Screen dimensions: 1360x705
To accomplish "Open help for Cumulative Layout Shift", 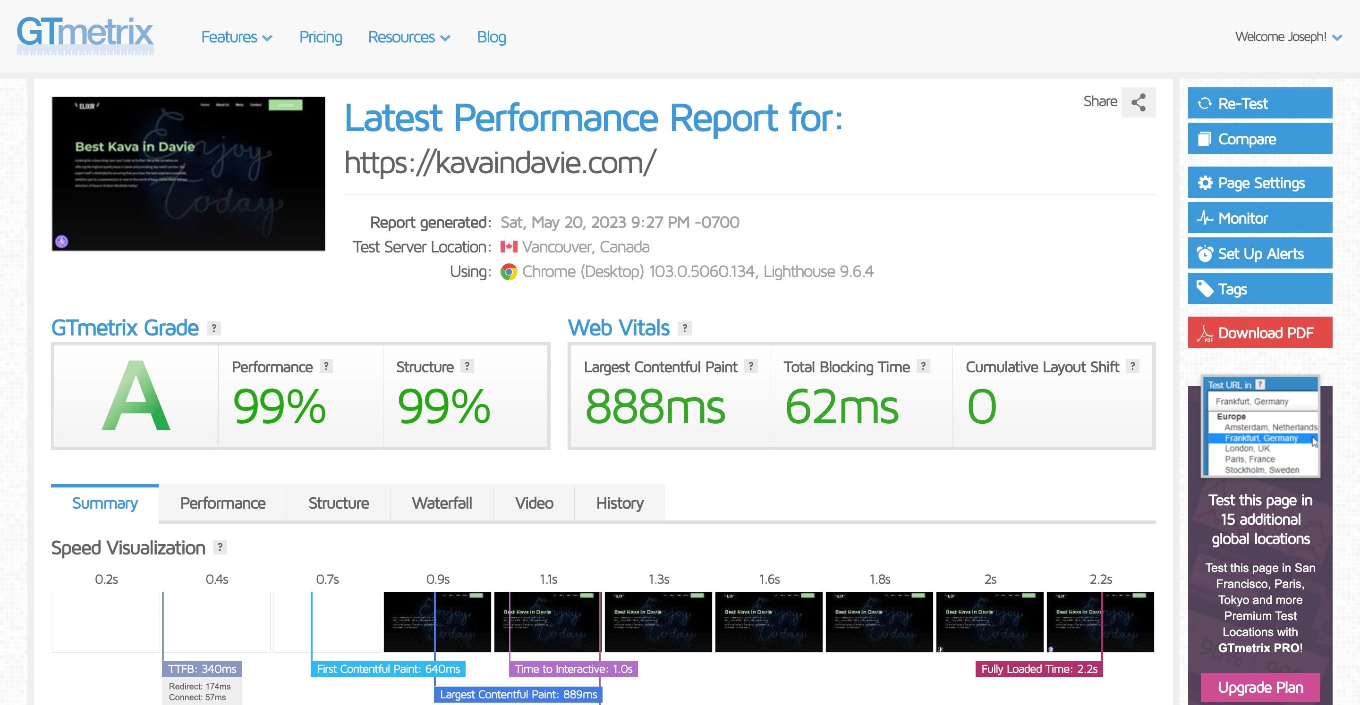I will coord(1132,366).
